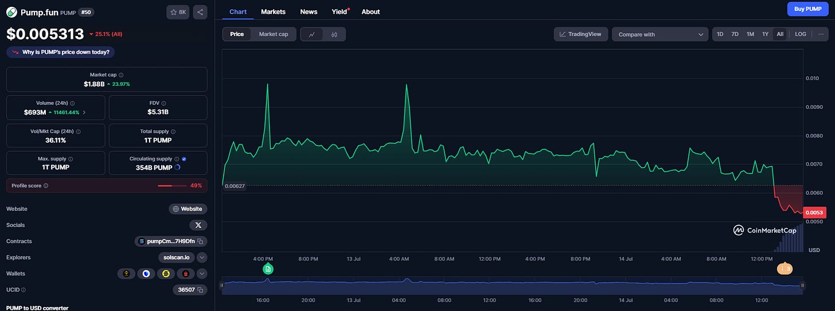
Task: Select candlestick chart type
Action: [x=334, y=34]
